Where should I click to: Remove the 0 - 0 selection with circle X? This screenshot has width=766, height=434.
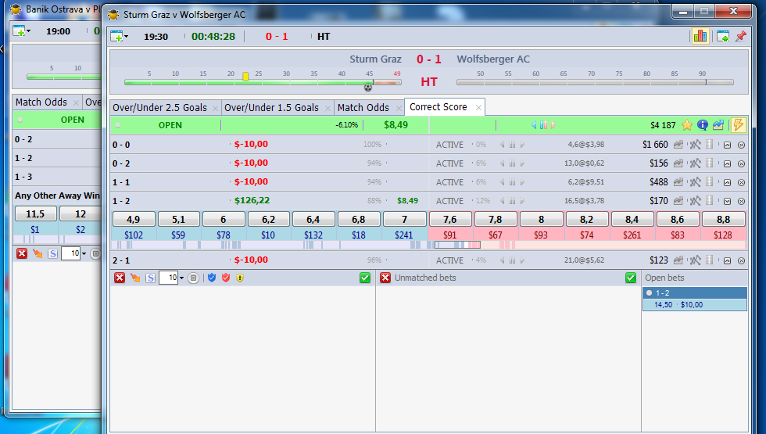(x=741, y=145)
